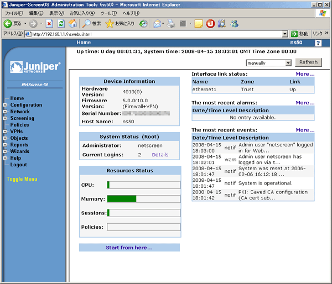Image resolution: width=332 pixels, height=284 pixels.
Task: Open the address bar history dropdown
Action: [285, 34]
